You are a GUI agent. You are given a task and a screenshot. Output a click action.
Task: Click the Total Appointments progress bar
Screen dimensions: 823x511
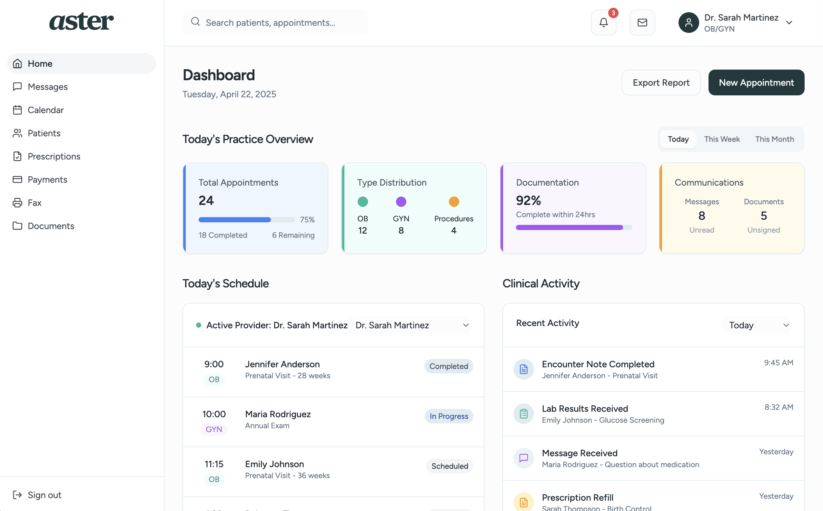click(246, 220)
